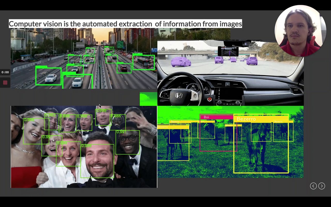Click the Honda logo on steering wheel
Screen dimensions: 331x207
pos(179,96)
